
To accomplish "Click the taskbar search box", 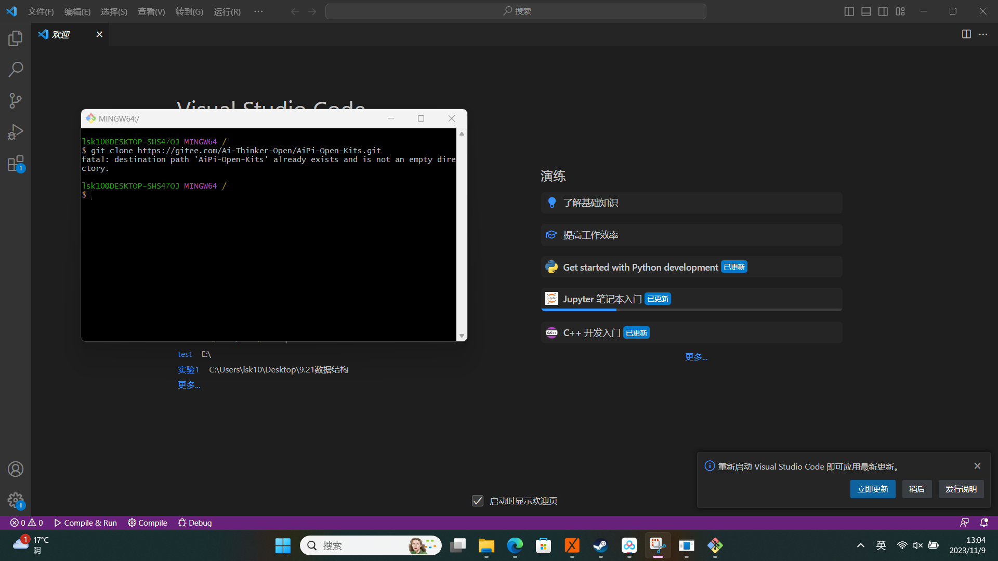I will click(371, 545).
